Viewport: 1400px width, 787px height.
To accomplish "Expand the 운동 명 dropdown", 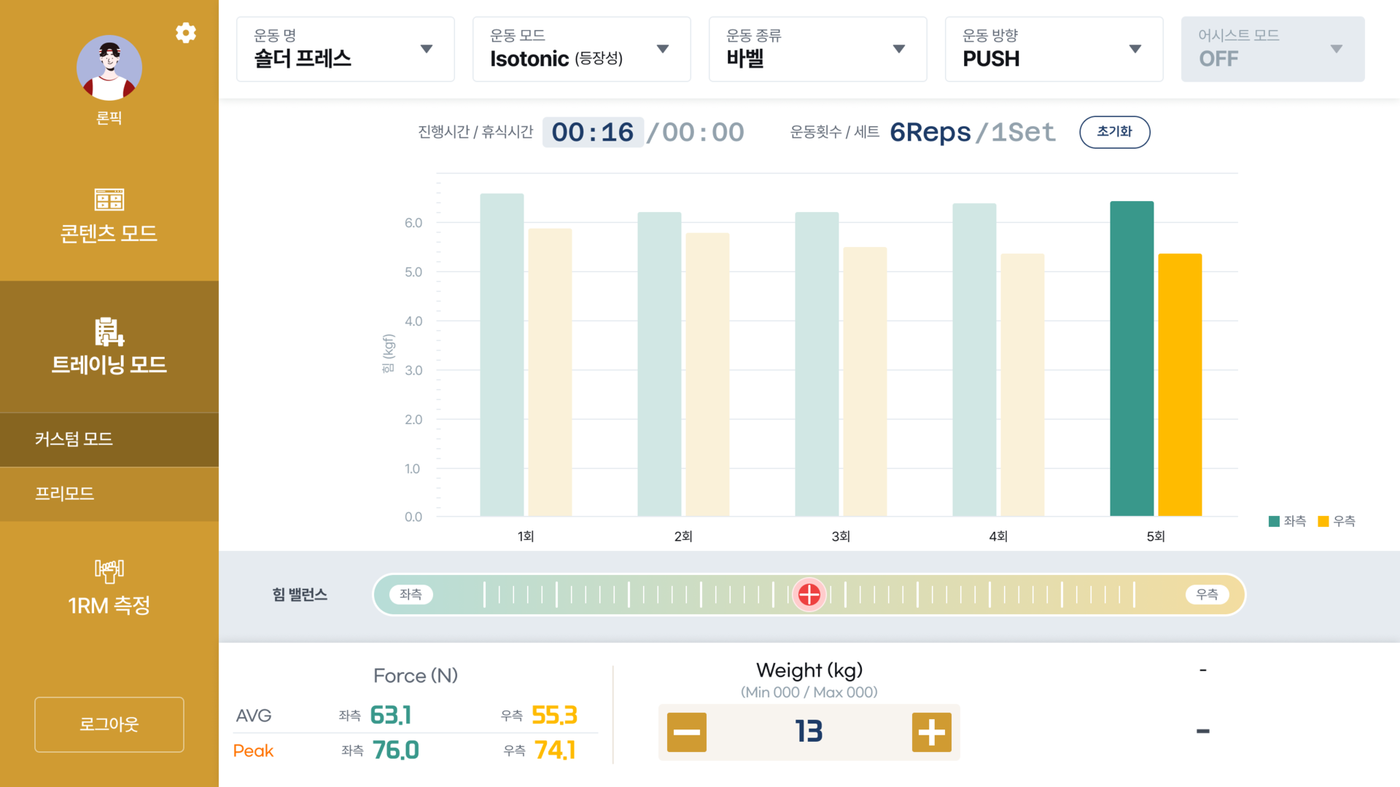I will pos(346,49).
